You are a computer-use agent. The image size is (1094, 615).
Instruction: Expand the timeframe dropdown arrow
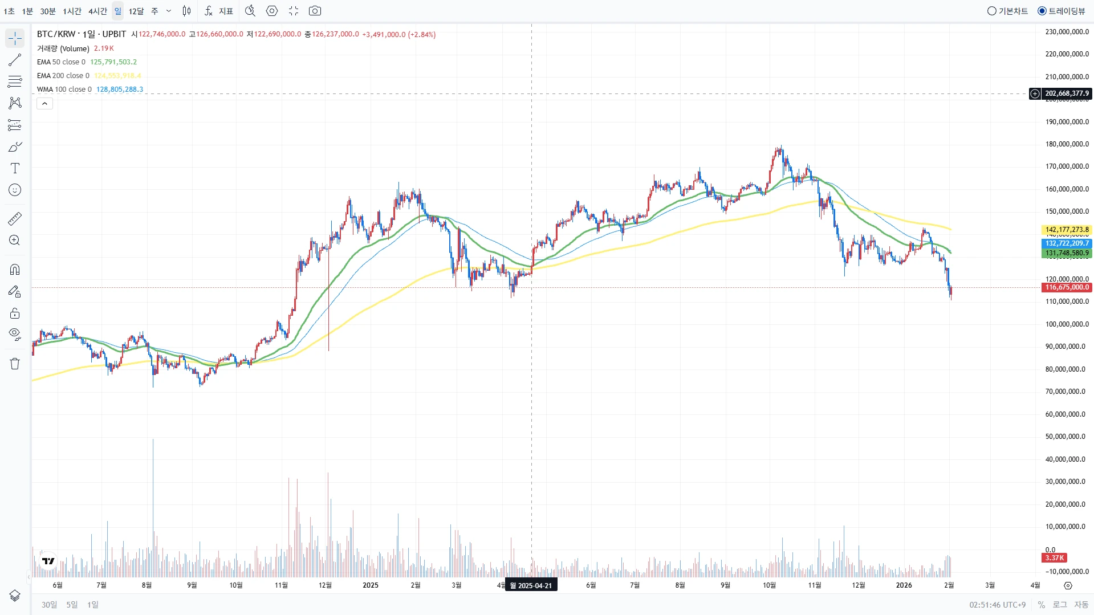click(x=169, y=11)
